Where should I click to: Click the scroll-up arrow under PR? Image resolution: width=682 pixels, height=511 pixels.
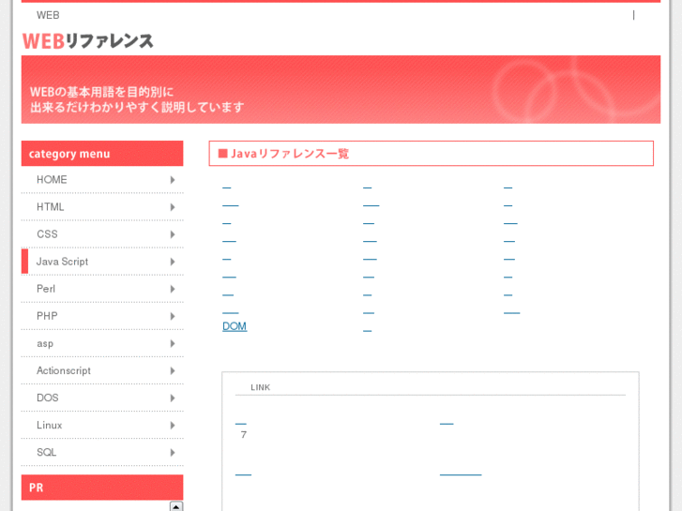click(176, 506)
